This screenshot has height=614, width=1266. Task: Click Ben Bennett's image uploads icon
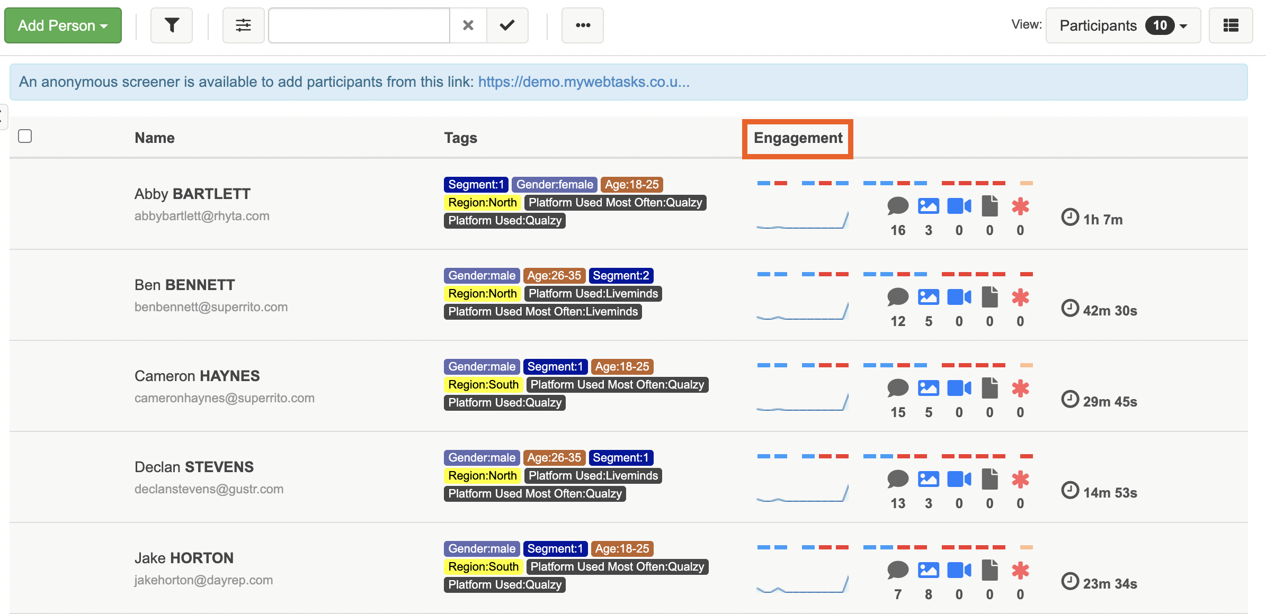click(928, 297)
